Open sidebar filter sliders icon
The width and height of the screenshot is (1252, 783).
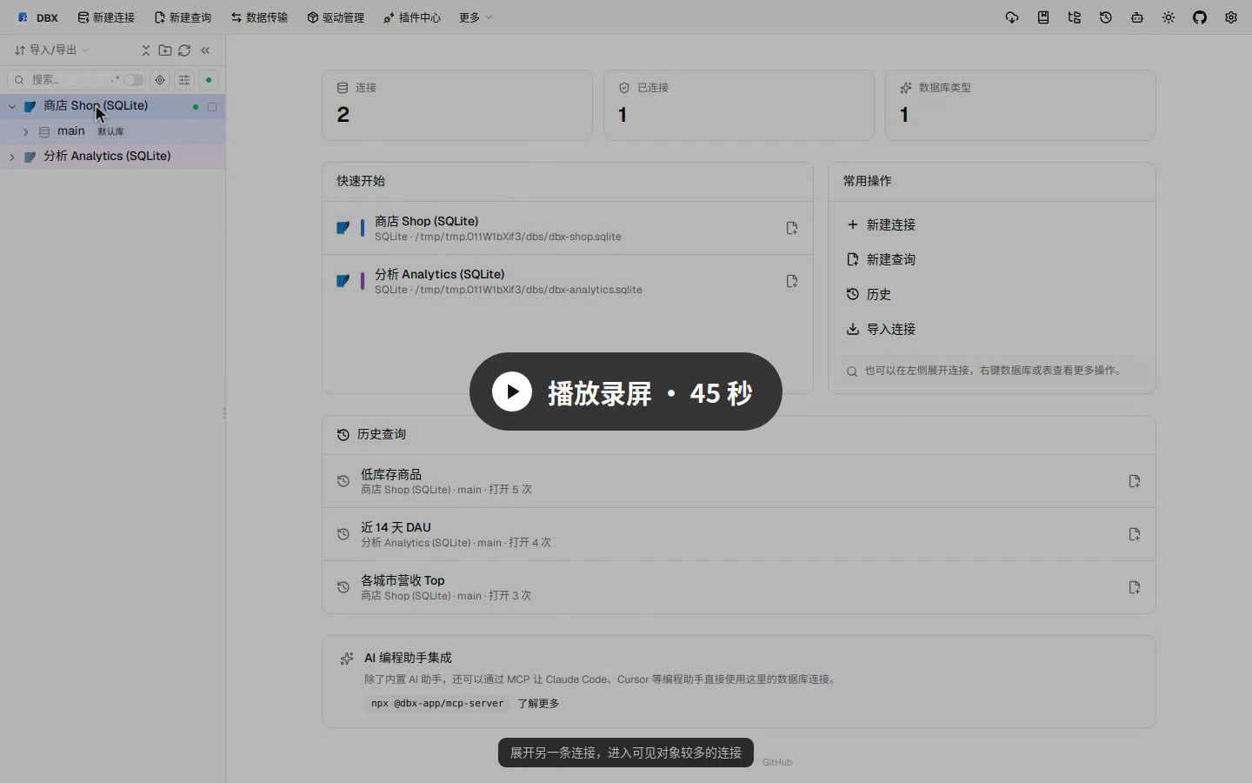pyautogui.click(x=184, y=80)
